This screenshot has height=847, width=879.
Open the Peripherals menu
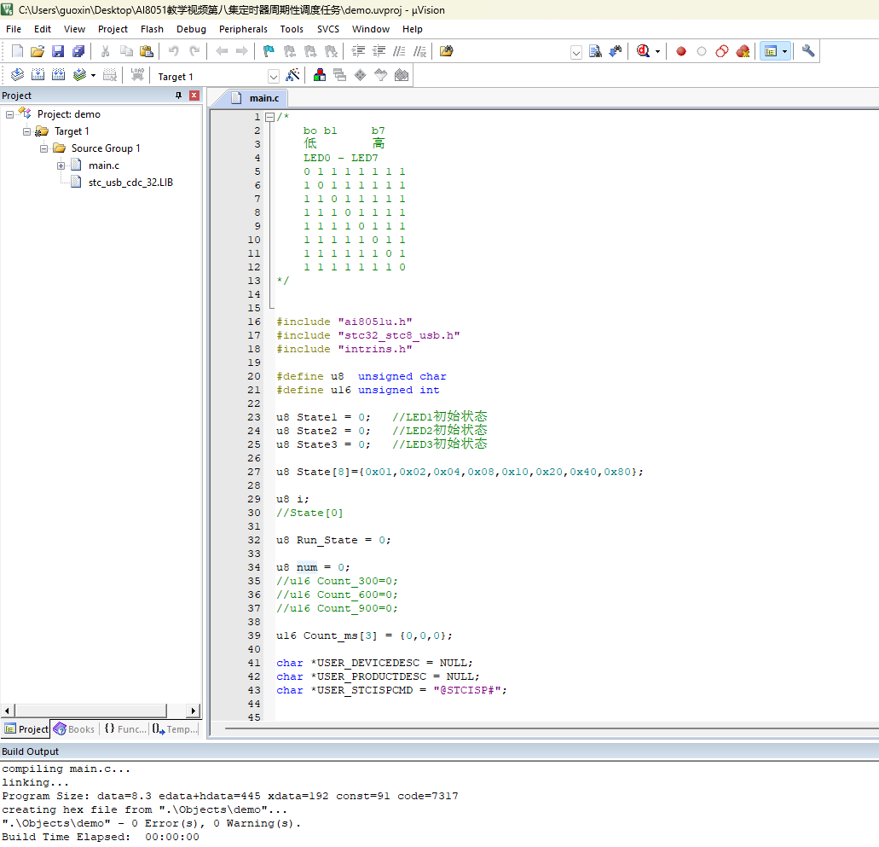point(243,29)
